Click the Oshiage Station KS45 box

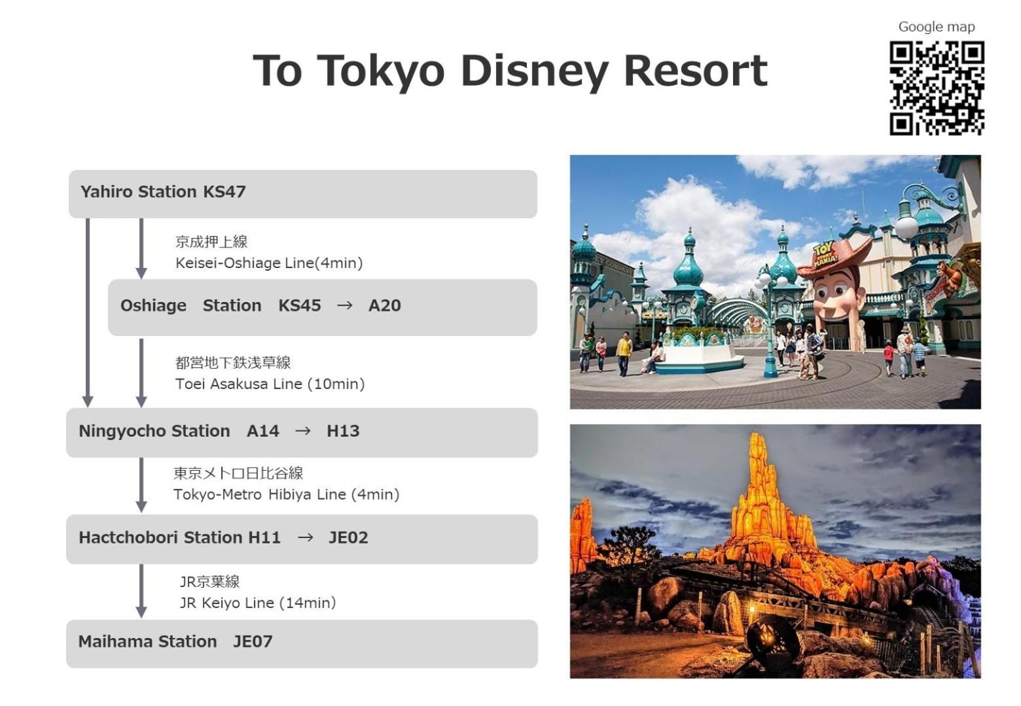[322, 307]
